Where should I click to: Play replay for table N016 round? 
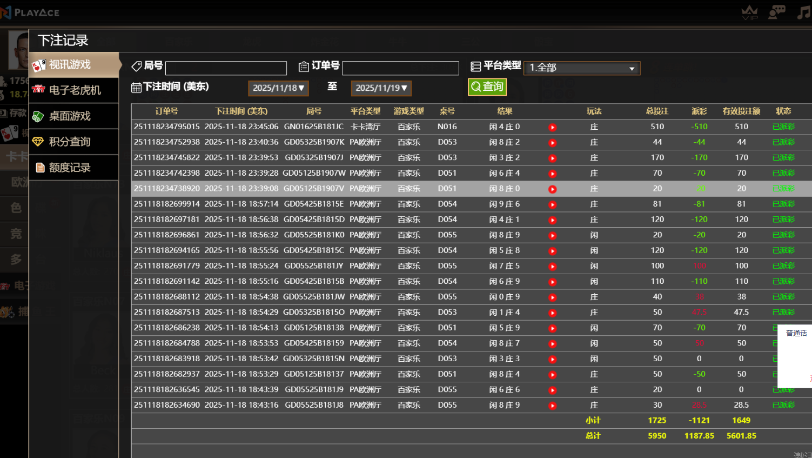[x=552, y=127]
